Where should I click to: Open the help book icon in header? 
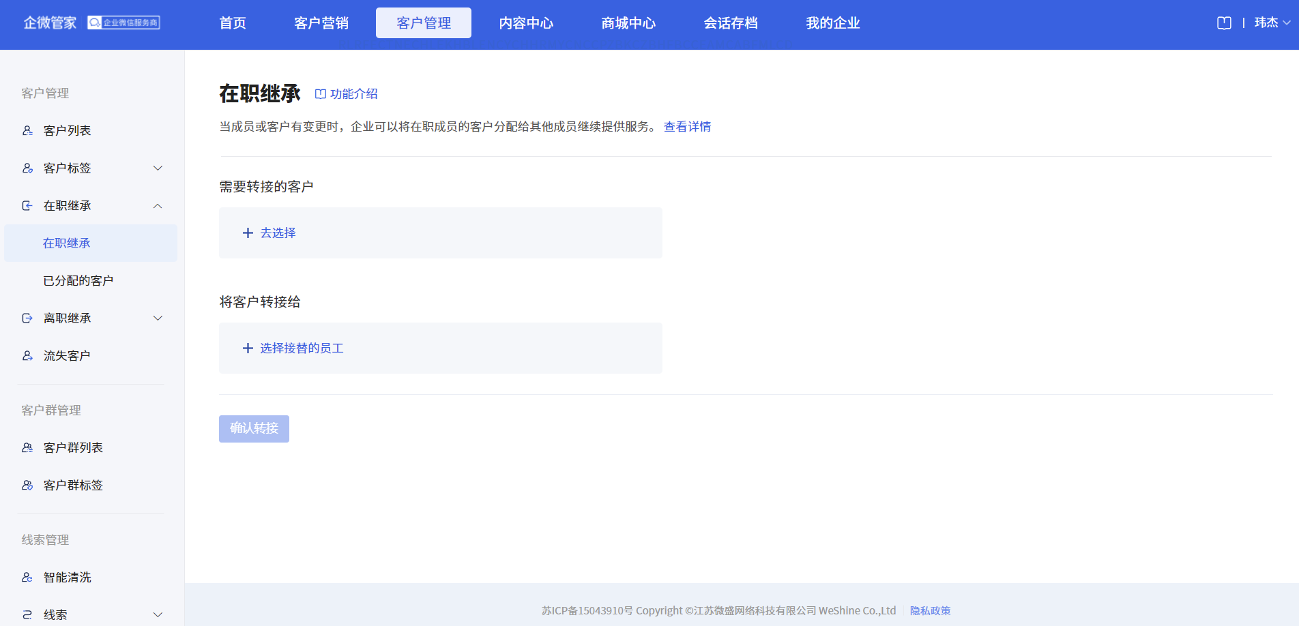click(x=1224, y=23)
